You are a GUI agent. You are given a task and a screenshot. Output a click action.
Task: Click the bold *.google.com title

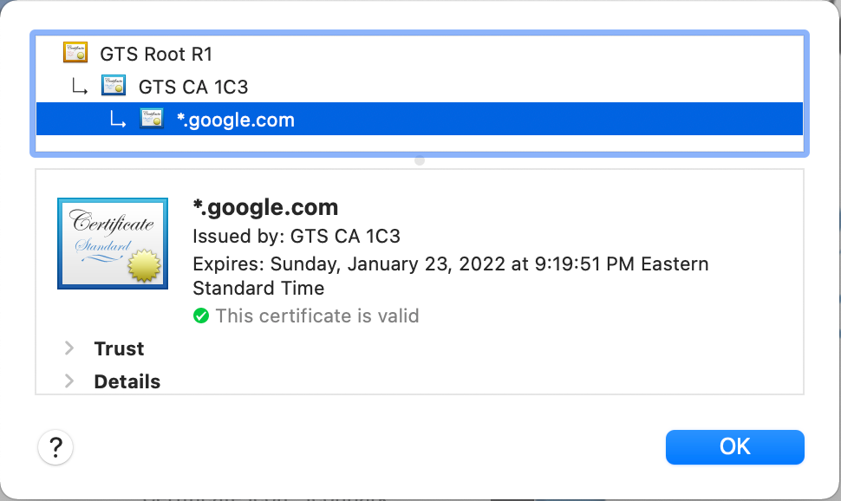coord(265,207)
